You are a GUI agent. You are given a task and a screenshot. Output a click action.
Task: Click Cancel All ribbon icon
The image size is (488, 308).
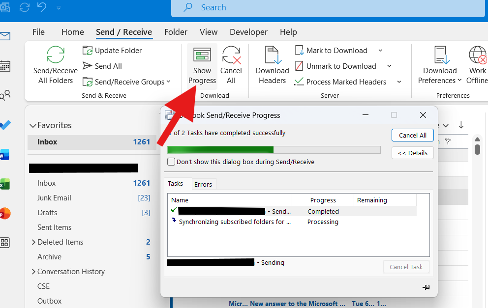[x=231, y=55]
